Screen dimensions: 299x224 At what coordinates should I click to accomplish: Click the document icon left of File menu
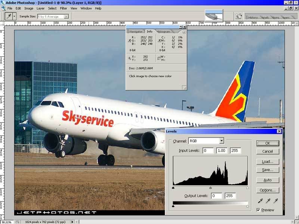click(3, 8)
